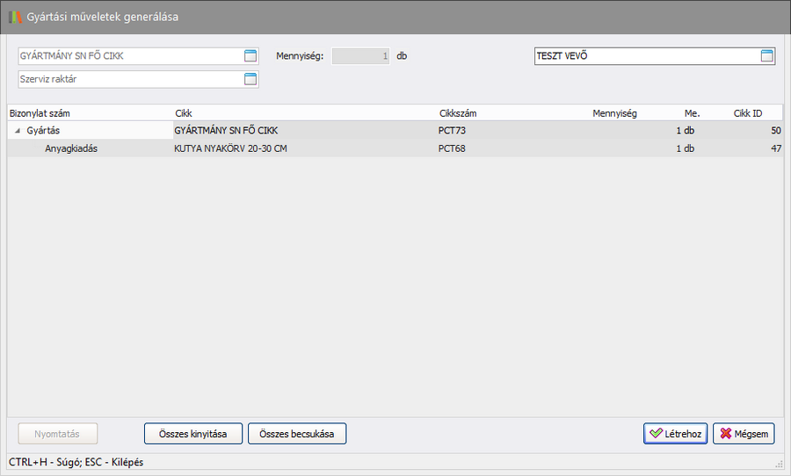Sort by the Cikk column header

[184, 113]
